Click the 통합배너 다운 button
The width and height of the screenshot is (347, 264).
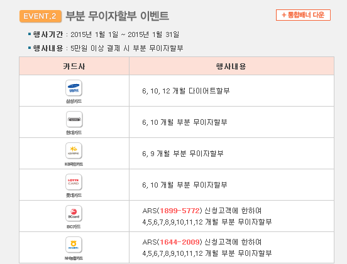(x=303, y=15)
